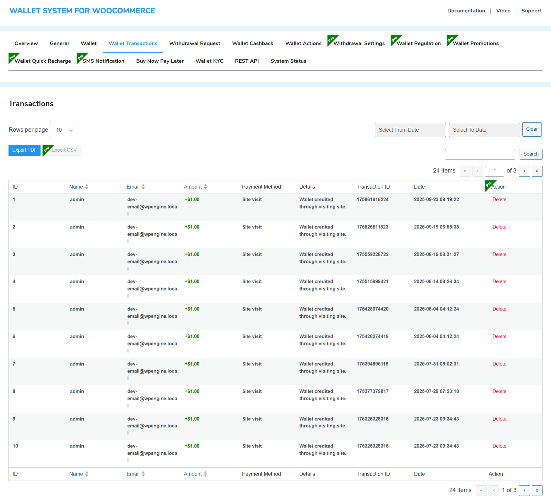The image size is (551, 500).
Task: Open the Rows per page dropdown
Action: [x=63, y=130]
